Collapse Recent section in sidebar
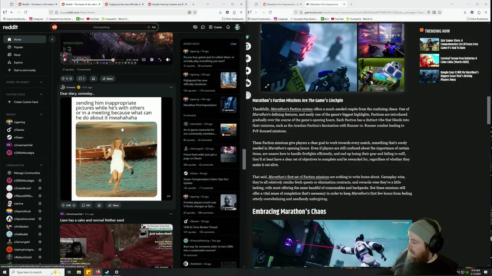The height and width of the screenshot is (276, 492). pos(41,114)
